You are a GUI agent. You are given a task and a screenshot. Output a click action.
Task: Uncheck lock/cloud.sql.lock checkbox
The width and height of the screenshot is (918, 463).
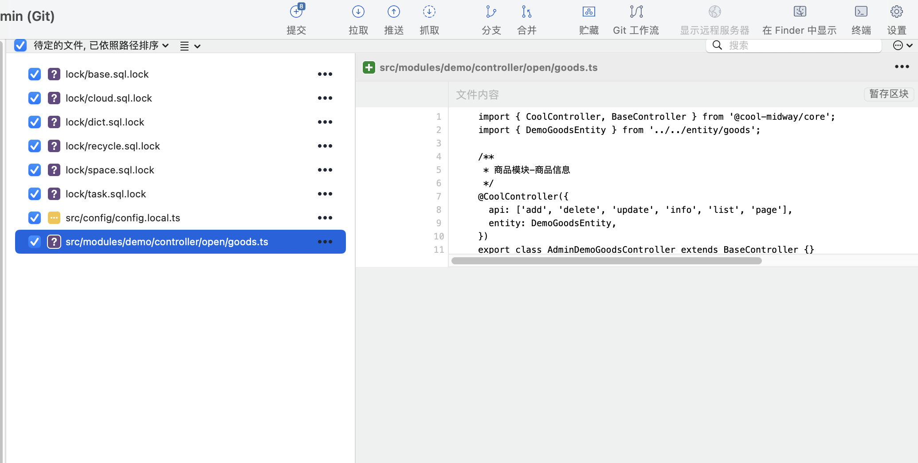[x=35, y=98]
